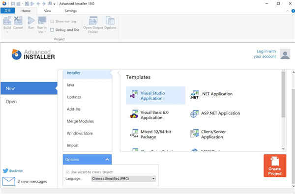Screen dimensions: 295x194
Task: Click the Cancel build ribbon icon
Action: coord(18,20)
